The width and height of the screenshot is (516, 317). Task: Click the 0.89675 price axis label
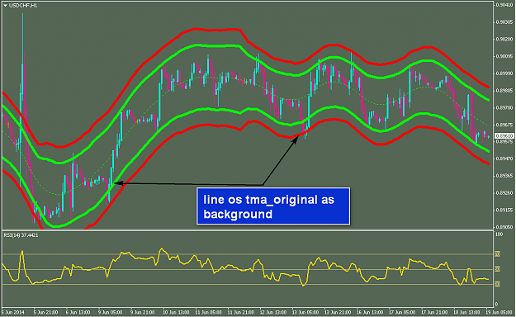pos(504,125)
